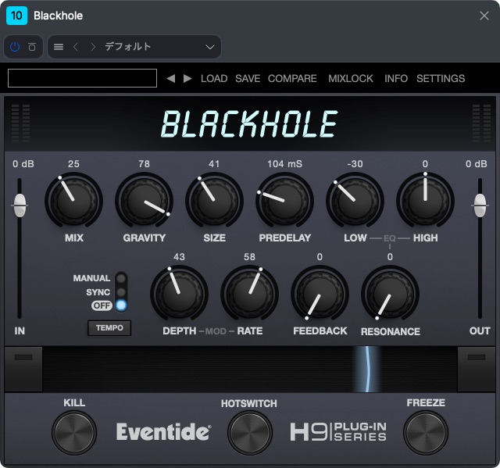Screen dimensions: 500x468
Task: Click the BLACKHOLE title display
Action: (x=249, y=124)
